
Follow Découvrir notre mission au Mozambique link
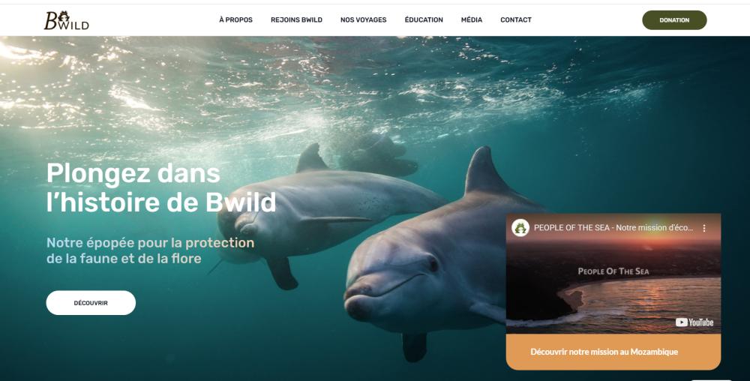[604, 352]
